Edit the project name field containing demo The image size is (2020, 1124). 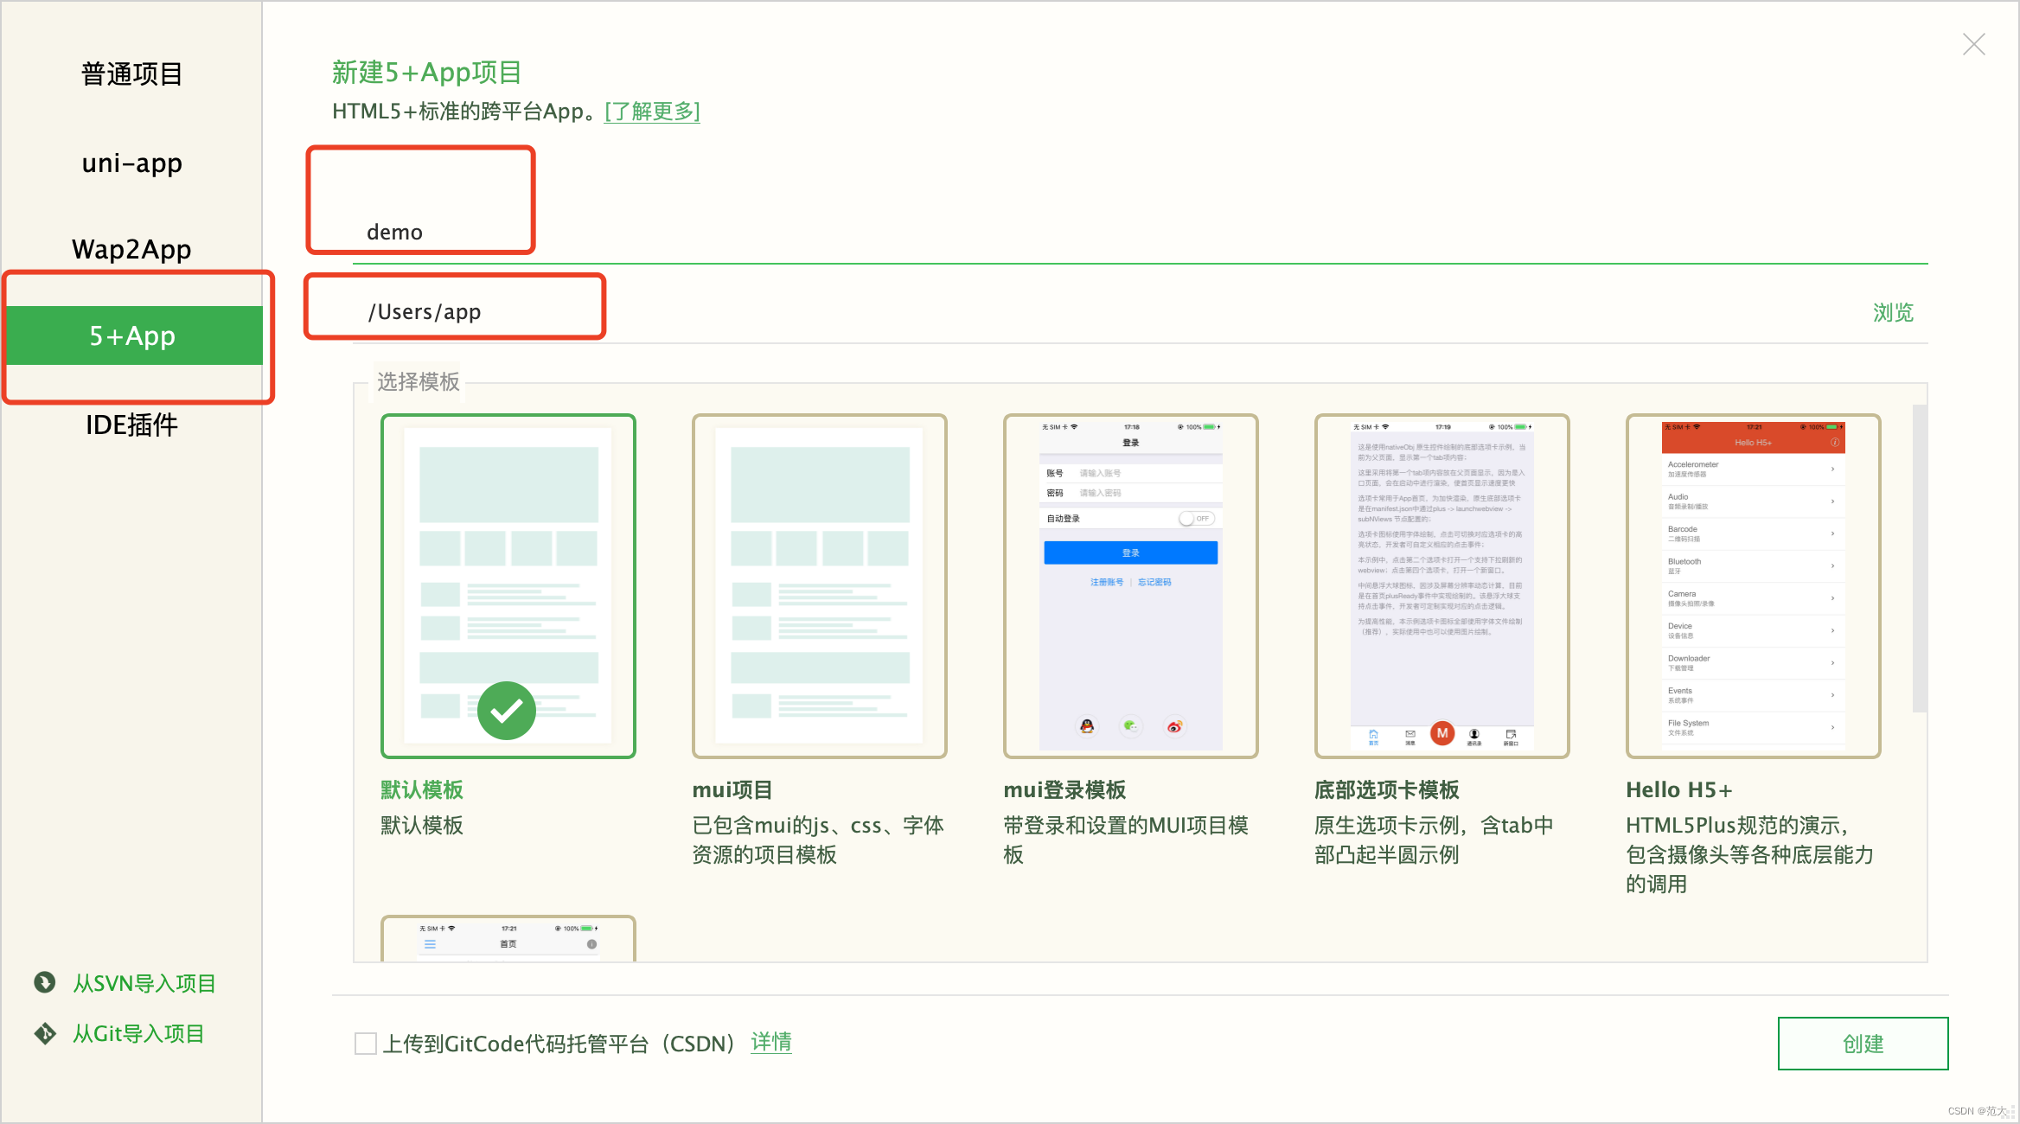coord(1140,232)
